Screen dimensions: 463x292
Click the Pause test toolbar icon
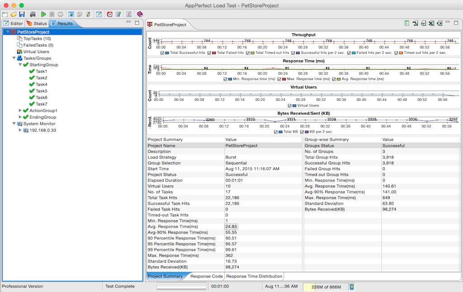tap(52, 14)
